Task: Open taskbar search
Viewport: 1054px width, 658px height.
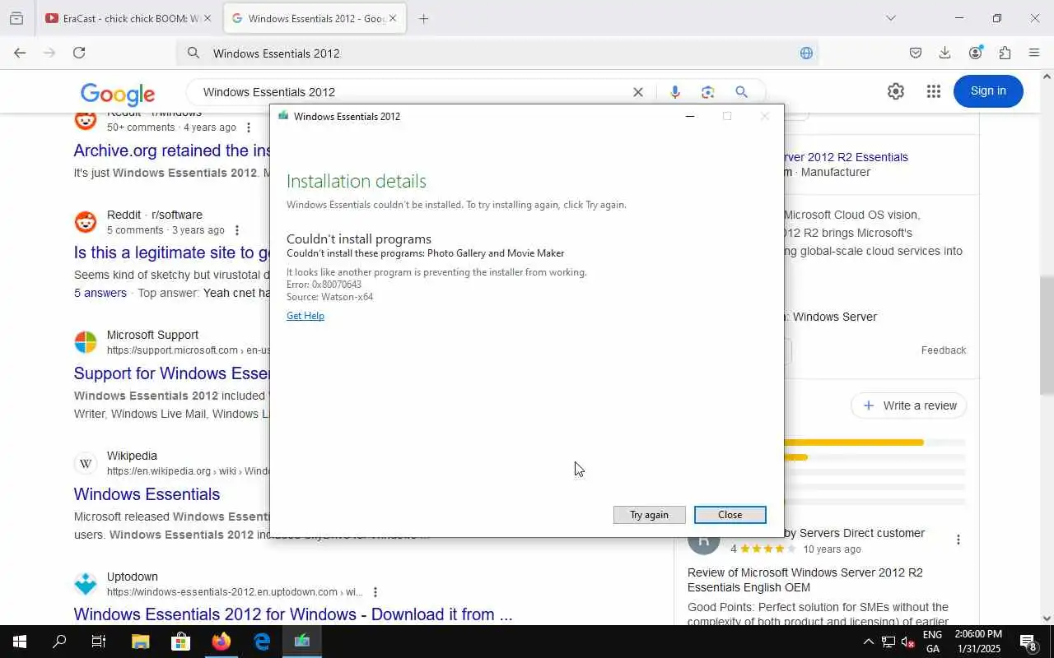Action: [59, 642]
